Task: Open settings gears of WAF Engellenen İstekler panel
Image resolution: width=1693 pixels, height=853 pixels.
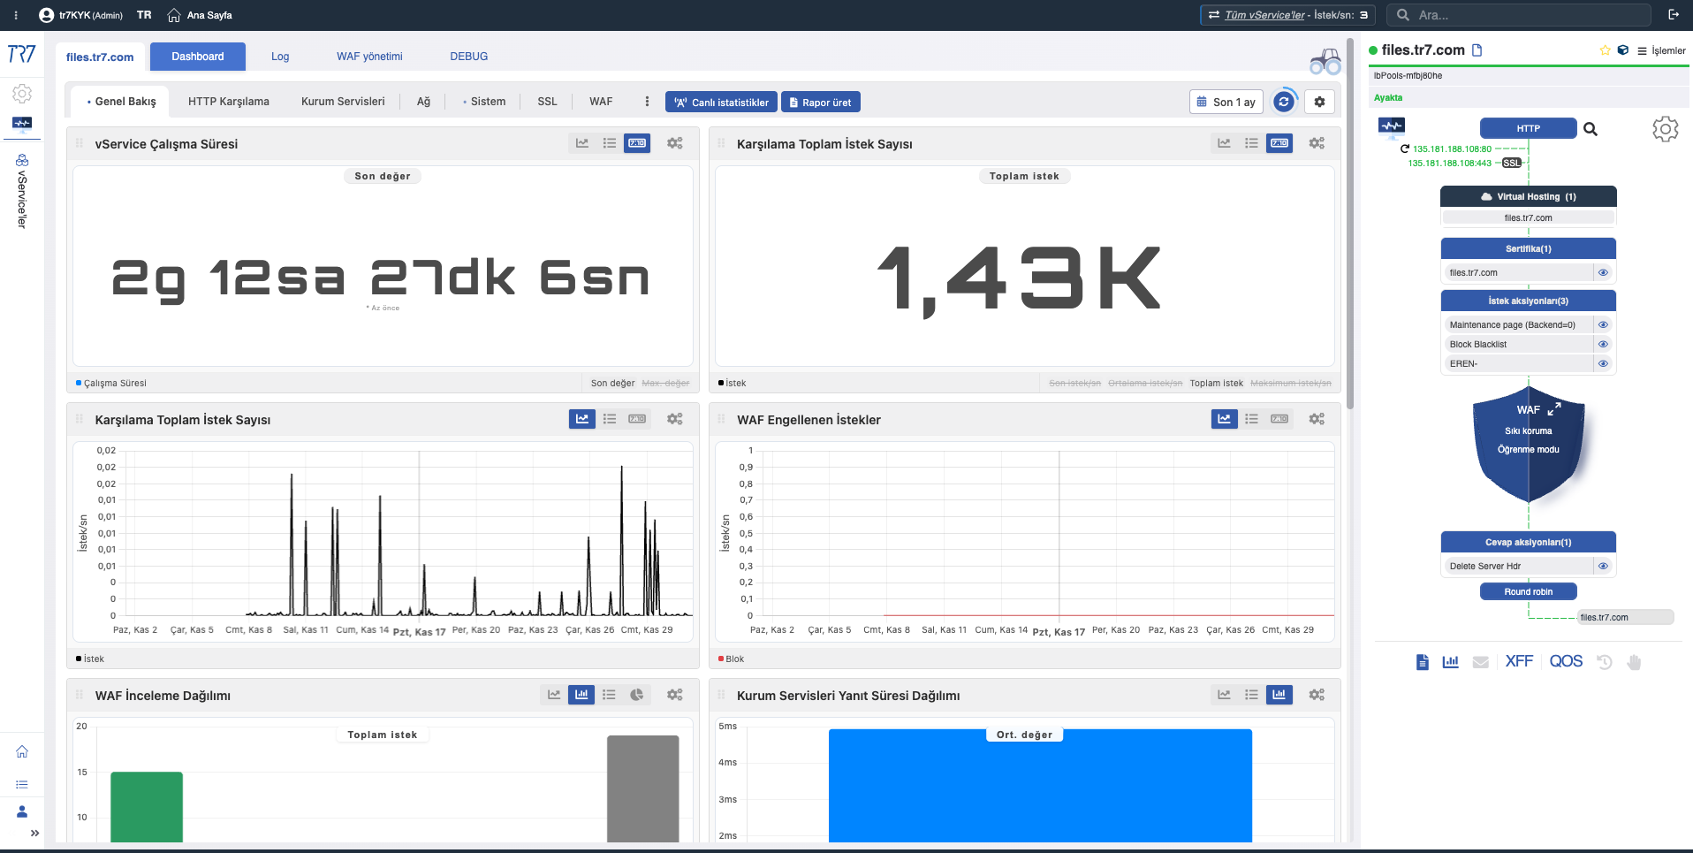Action: click(1317, 419)
